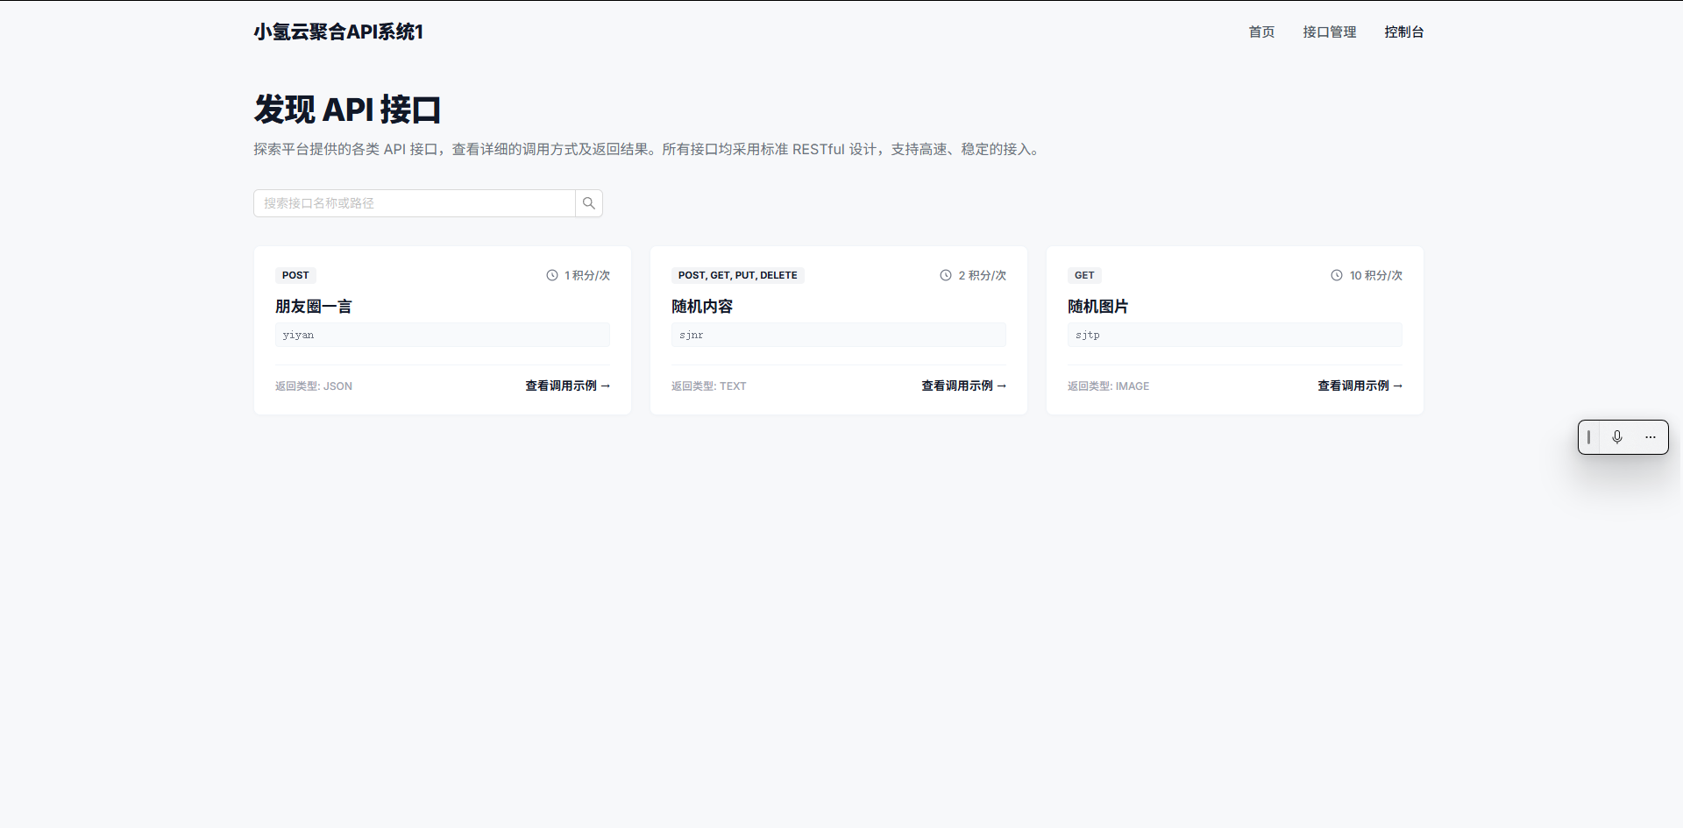Open 查看调用示例 for 随机内容
1683x828 pixels.
[x=957, y=386]
